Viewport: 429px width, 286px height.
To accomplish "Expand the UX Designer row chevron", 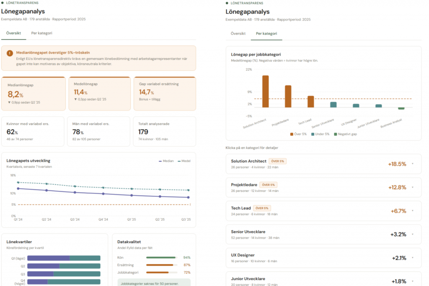I will coord(412,258).
